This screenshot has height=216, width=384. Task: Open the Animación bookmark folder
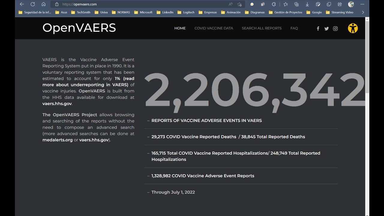(x=231, y=12)
